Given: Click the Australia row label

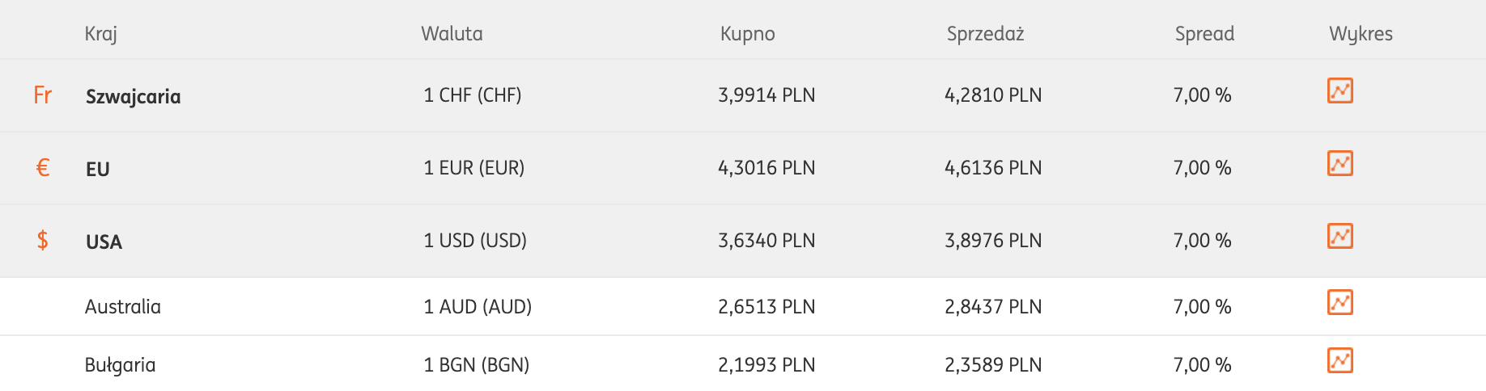Looking at the screenshot, I should pyautogui.click(x=123, y=307).
